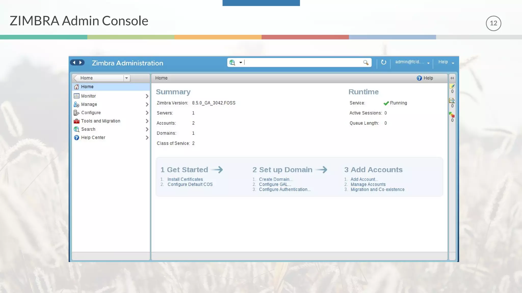The image size is (522, 293).
Task: Click the 1 Get Started heading
Action: click(184, 170)
